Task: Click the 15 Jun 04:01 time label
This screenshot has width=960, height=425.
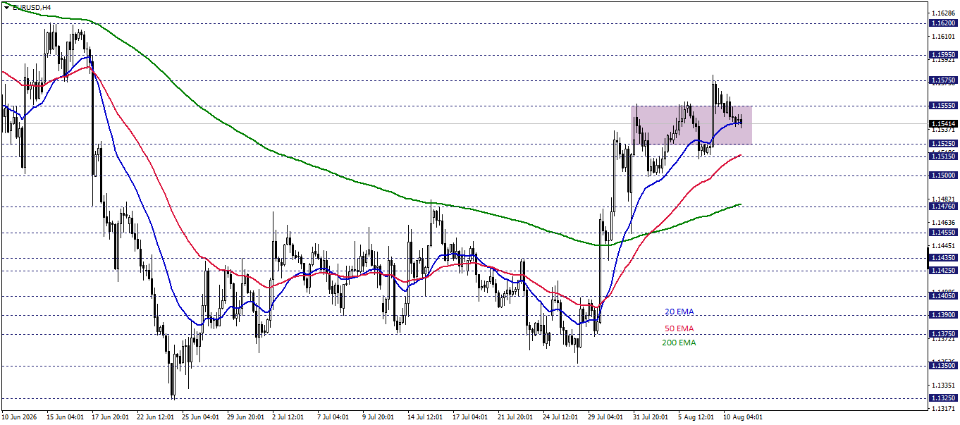Action: click(64, 417)
